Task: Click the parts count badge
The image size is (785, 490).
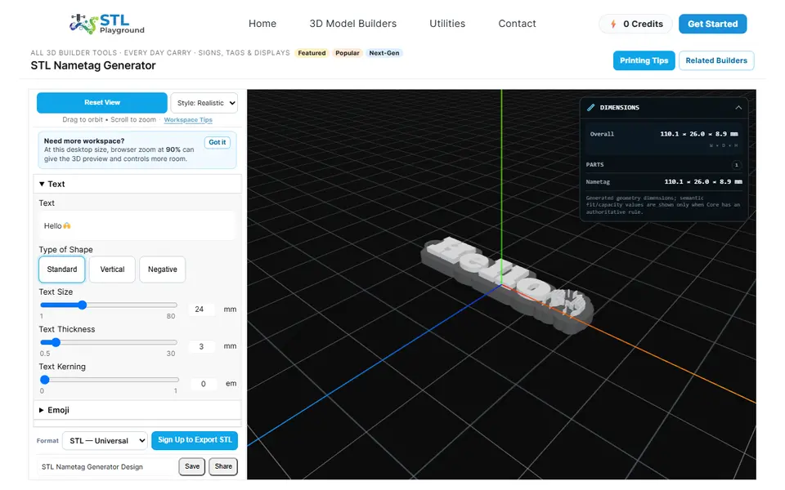Action: coord(736,165)
